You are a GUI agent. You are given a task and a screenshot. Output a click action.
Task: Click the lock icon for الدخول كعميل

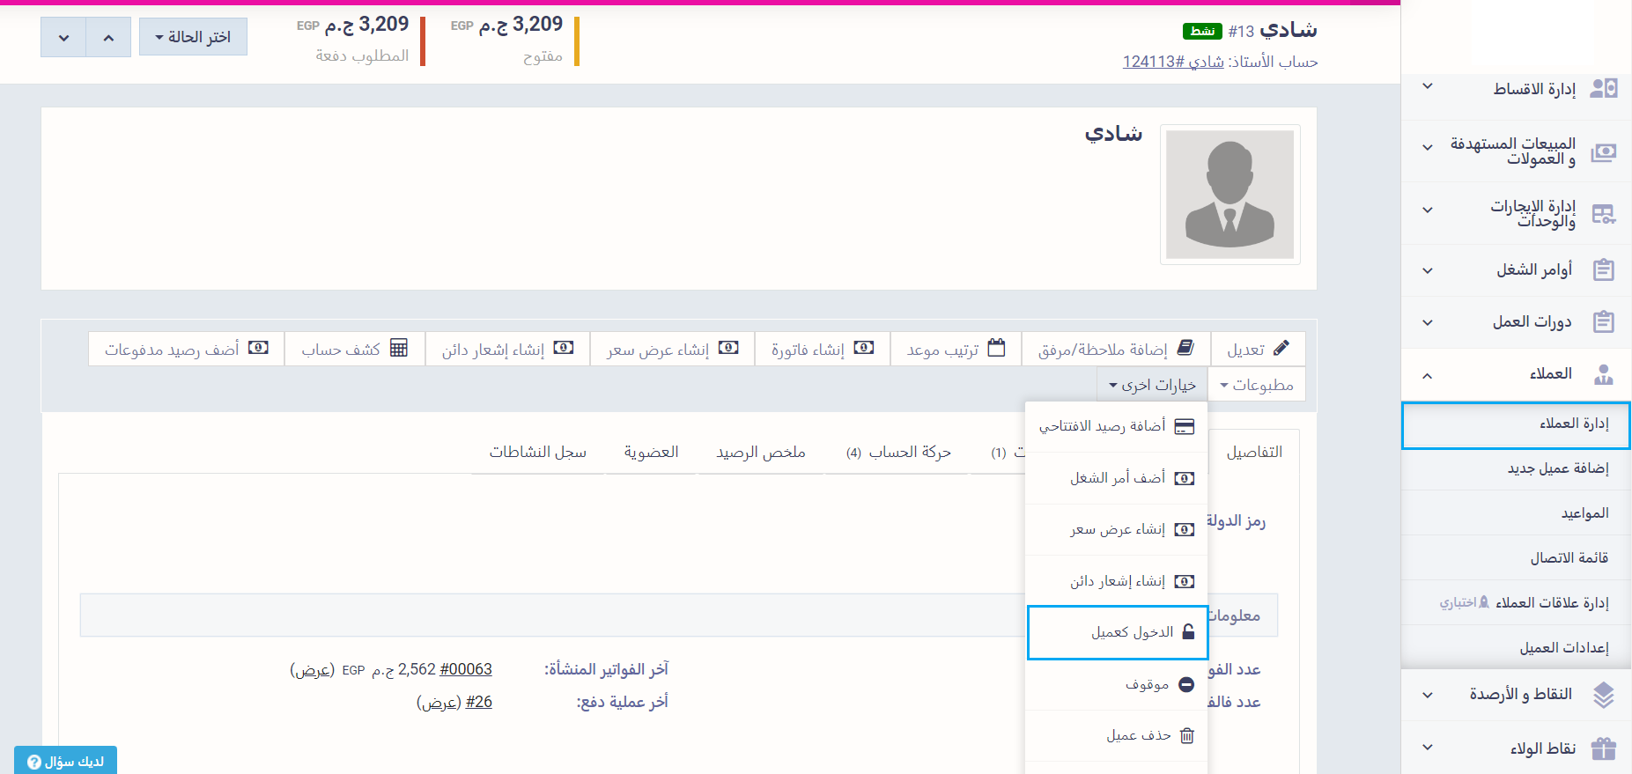(1188, 632)
